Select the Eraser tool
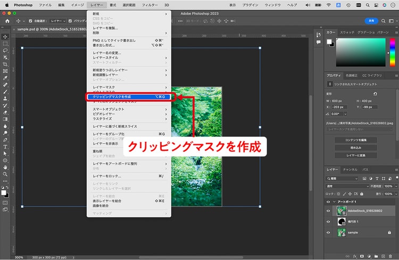399x260 pixels. pyautogui.click(x=5, y=112)
